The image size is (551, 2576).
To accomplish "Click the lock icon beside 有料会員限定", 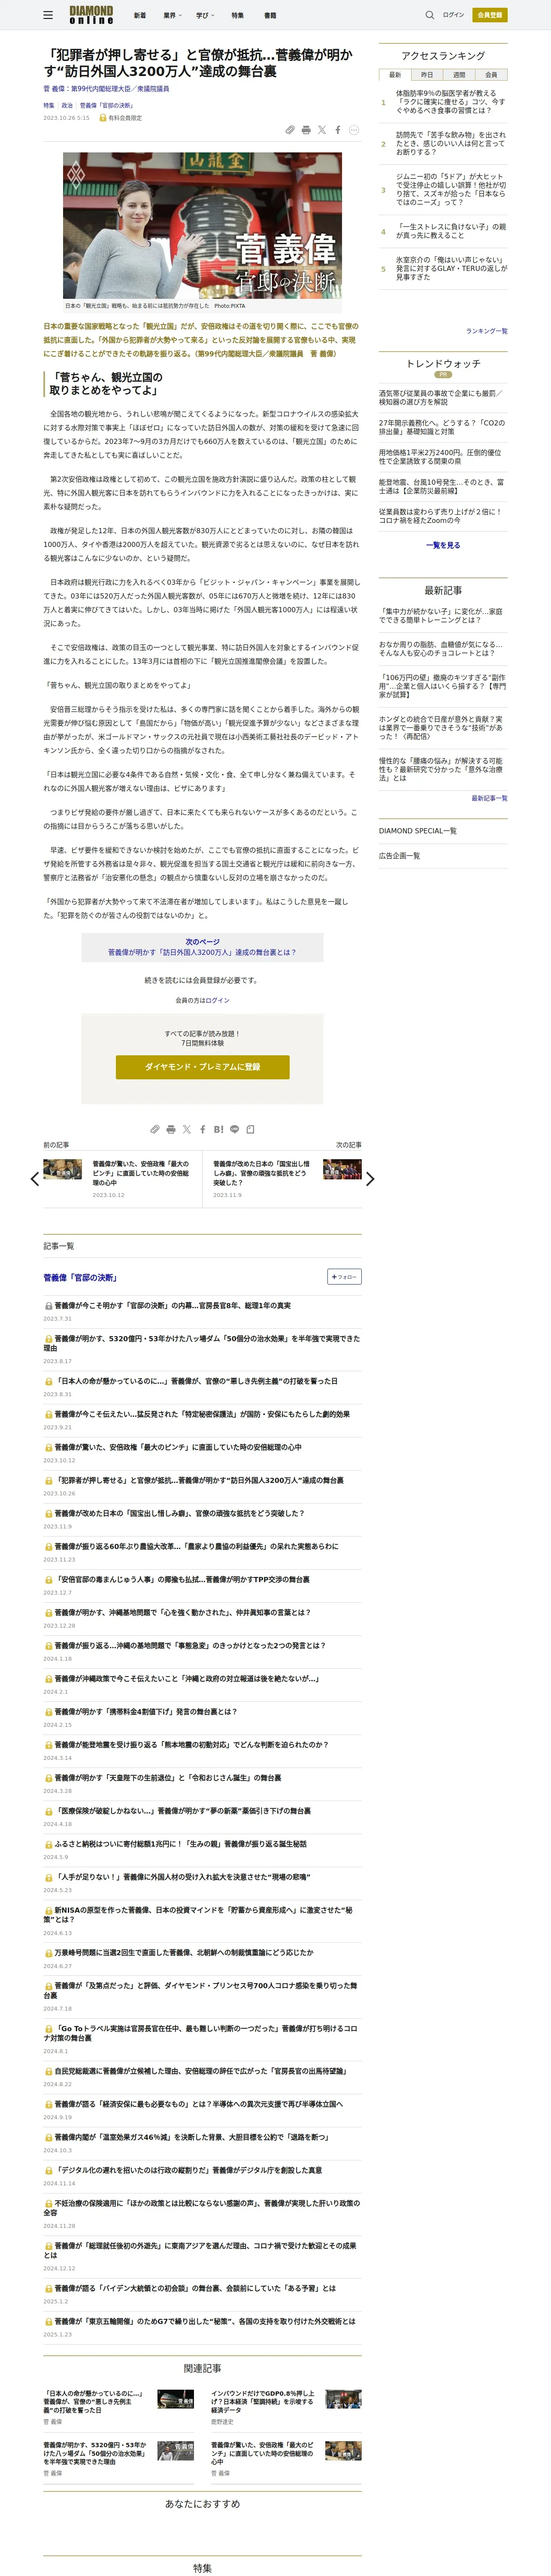I will (x=102, y=118).
